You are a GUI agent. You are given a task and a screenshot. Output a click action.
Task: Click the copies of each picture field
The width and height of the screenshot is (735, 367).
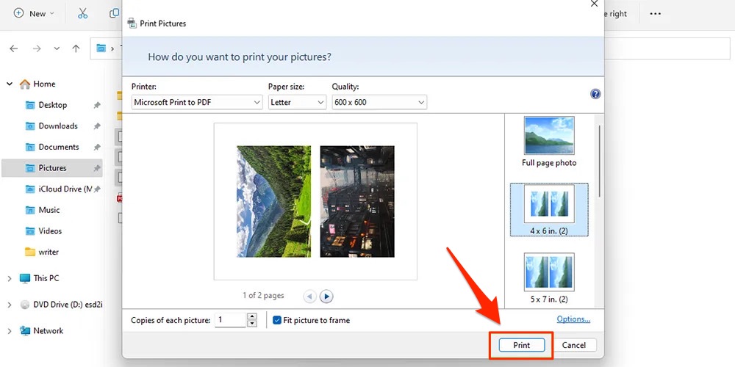230,320
